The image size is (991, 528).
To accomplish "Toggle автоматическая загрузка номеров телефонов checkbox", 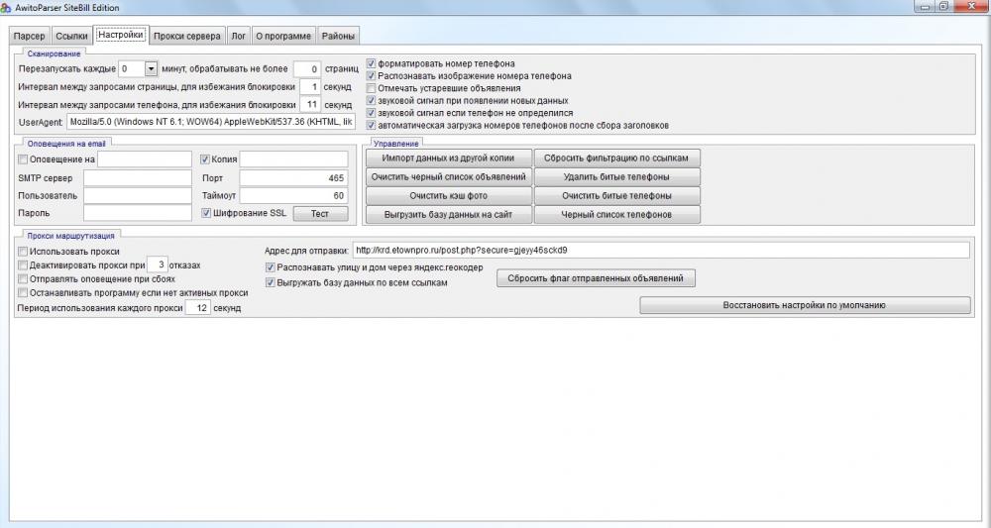I will 372,125.
